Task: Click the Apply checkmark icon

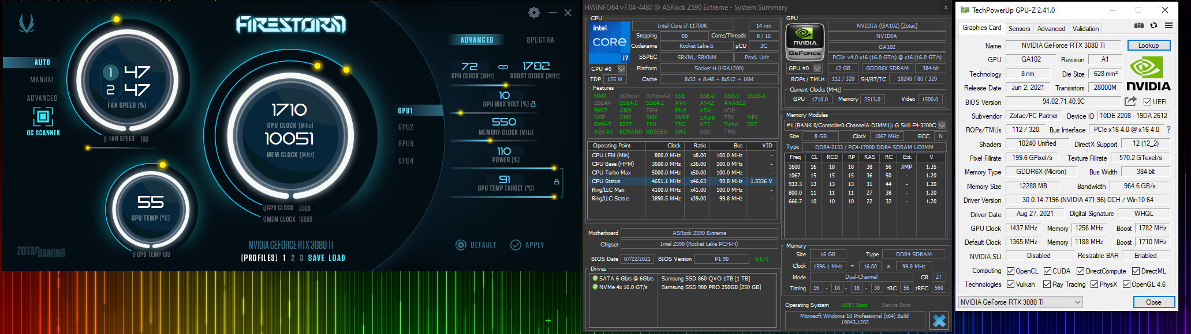Action: click(x=516, y=245)
